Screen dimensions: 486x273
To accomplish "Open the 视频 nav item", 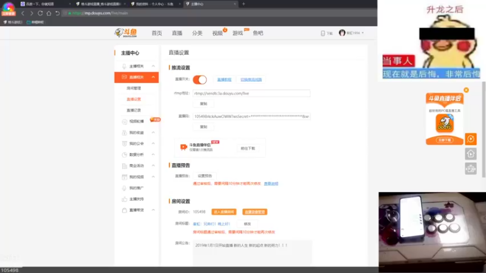I will coord(217,33).
